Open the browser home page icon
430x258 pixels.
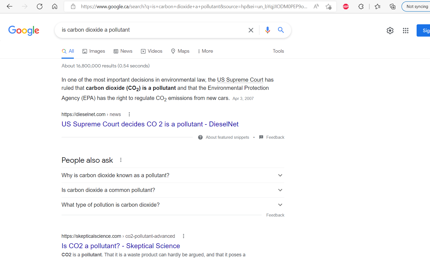tap(55, 6)
